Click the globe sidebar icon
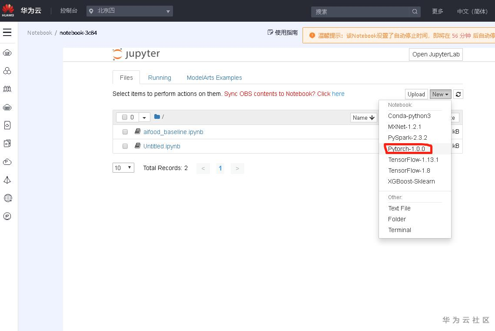Screen dimensions: 495x331 point(7,198)
